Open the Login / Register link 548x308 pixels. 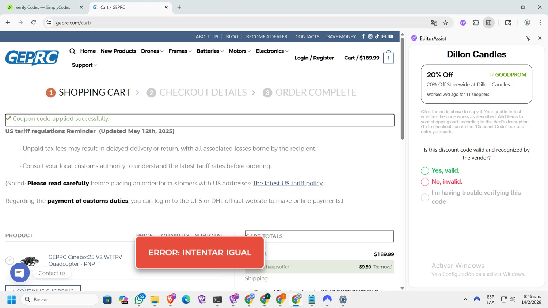[314, 58]
